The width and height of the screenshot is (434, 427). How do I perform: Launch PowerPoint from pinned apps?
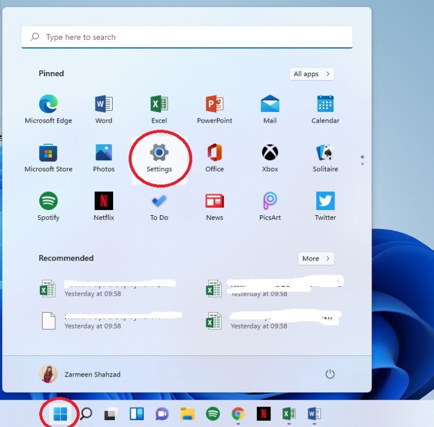[215, 109]
